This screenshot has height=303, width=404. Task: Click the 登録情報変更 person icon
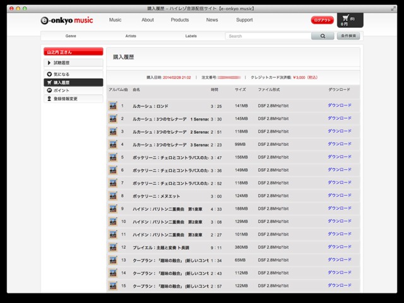(x=49, y=98)
